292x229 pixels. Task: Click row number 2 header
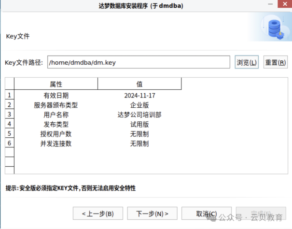(x=10, y=104)
